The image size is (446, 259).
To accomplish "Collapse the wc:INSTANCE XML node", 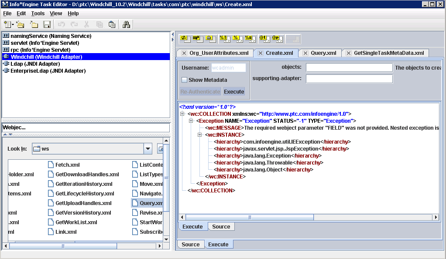I will click(200, 135).
